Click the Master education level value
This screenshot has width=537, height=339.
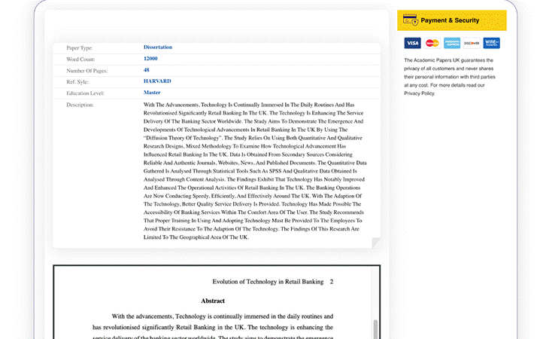tap(152, 93)
